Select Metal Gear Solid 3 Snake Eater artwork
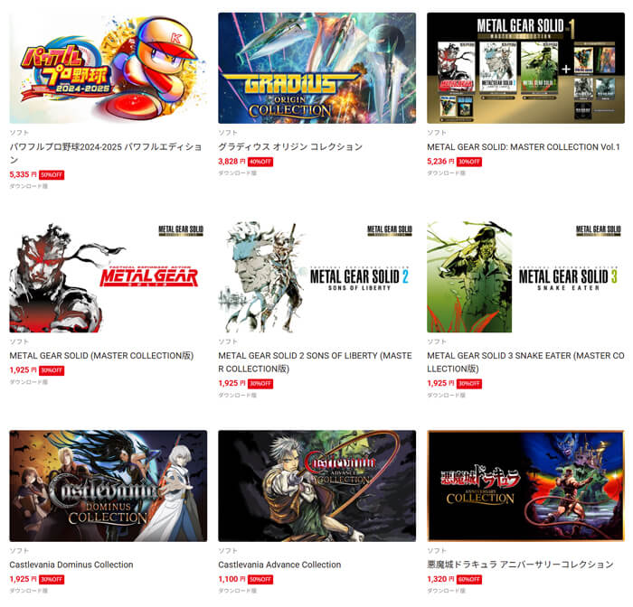633x607 pixels. [x=525, y=276]
